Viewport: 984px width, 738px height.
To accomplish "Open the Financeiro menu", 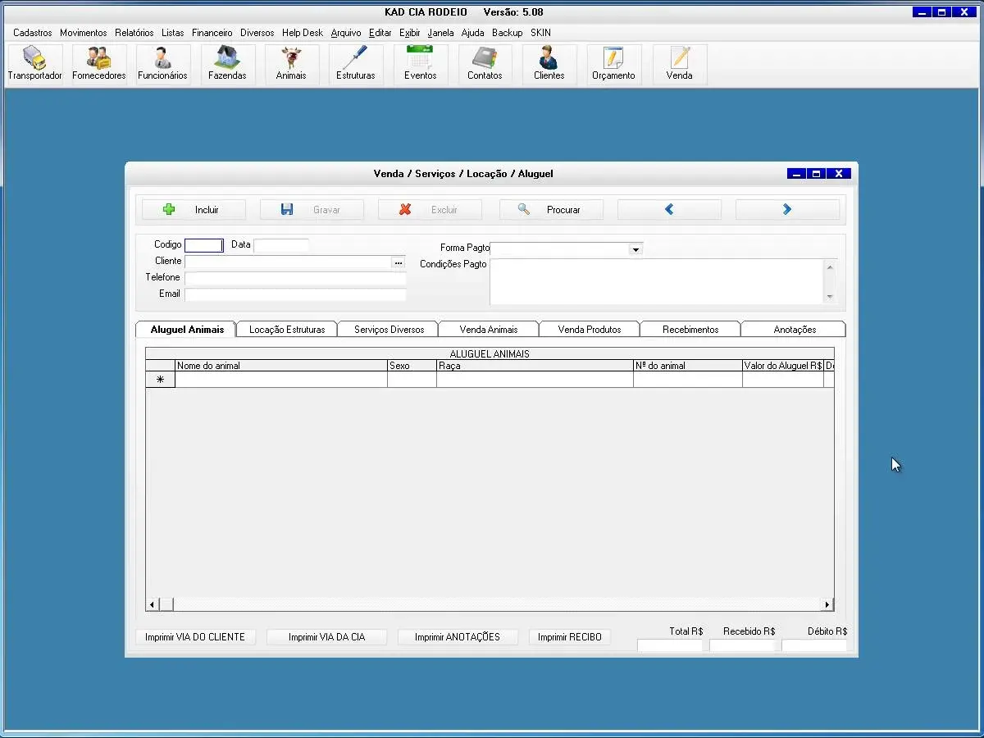I will pyautogui.click(x=212, y=33).
